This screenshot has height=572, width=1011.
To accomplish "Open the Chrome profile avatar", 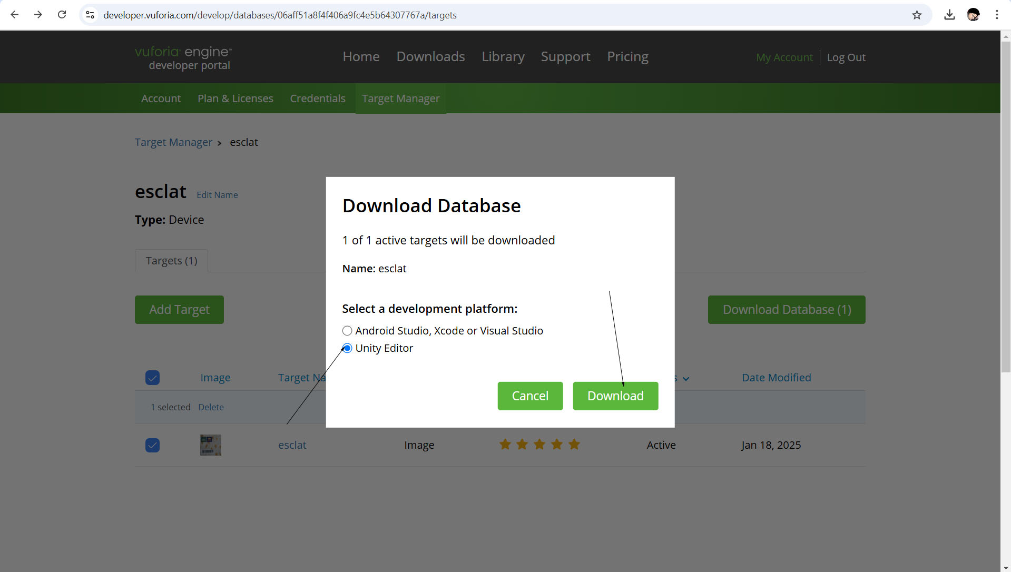I will coord(973,15).
